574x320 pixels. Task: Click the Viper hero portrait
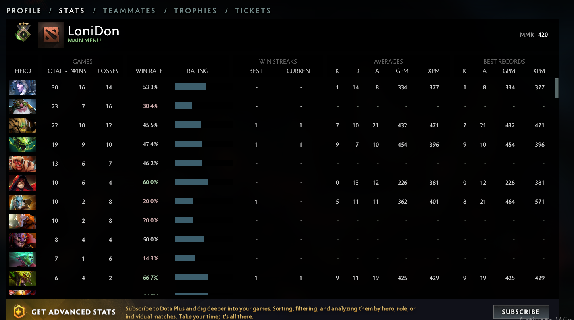click(23, 145)
